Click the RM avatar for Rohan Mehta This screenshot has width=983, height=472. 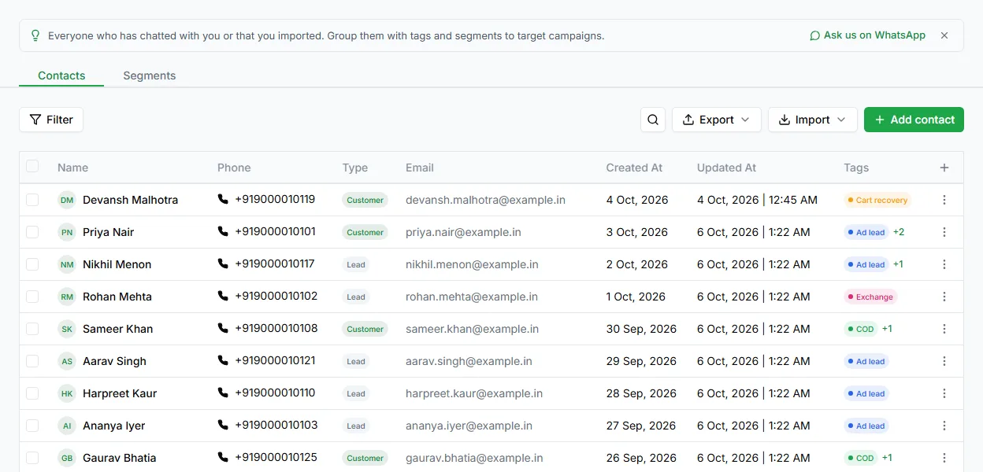67,297
